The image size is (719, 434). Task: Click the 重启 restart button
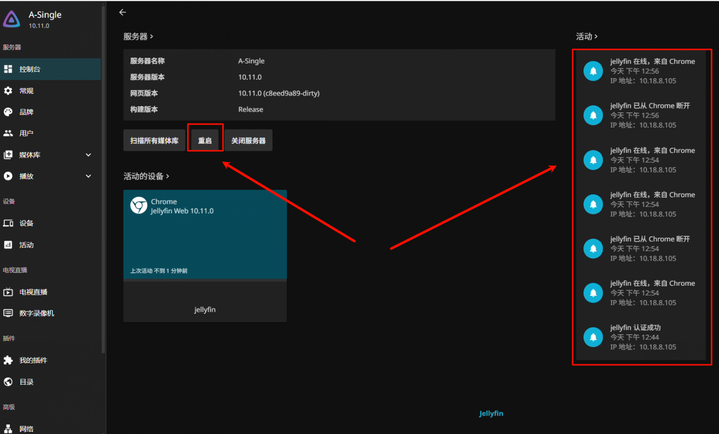205,140
